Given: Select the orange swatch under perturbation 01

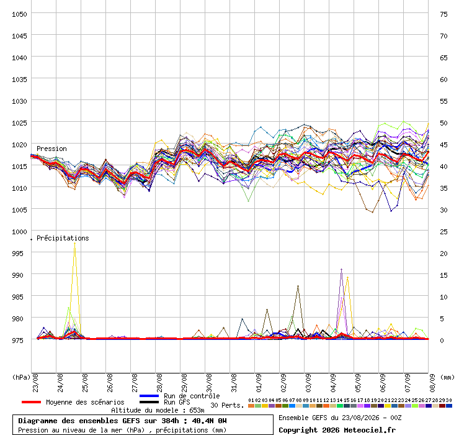Looking at the screenshot, I should tap(251, 406).
